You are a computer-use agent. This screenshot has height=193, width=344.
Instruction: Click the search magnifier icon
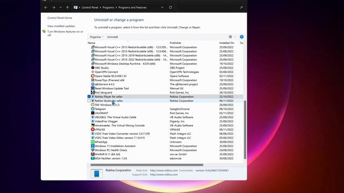pyautogui.click(x=241, y=8)
